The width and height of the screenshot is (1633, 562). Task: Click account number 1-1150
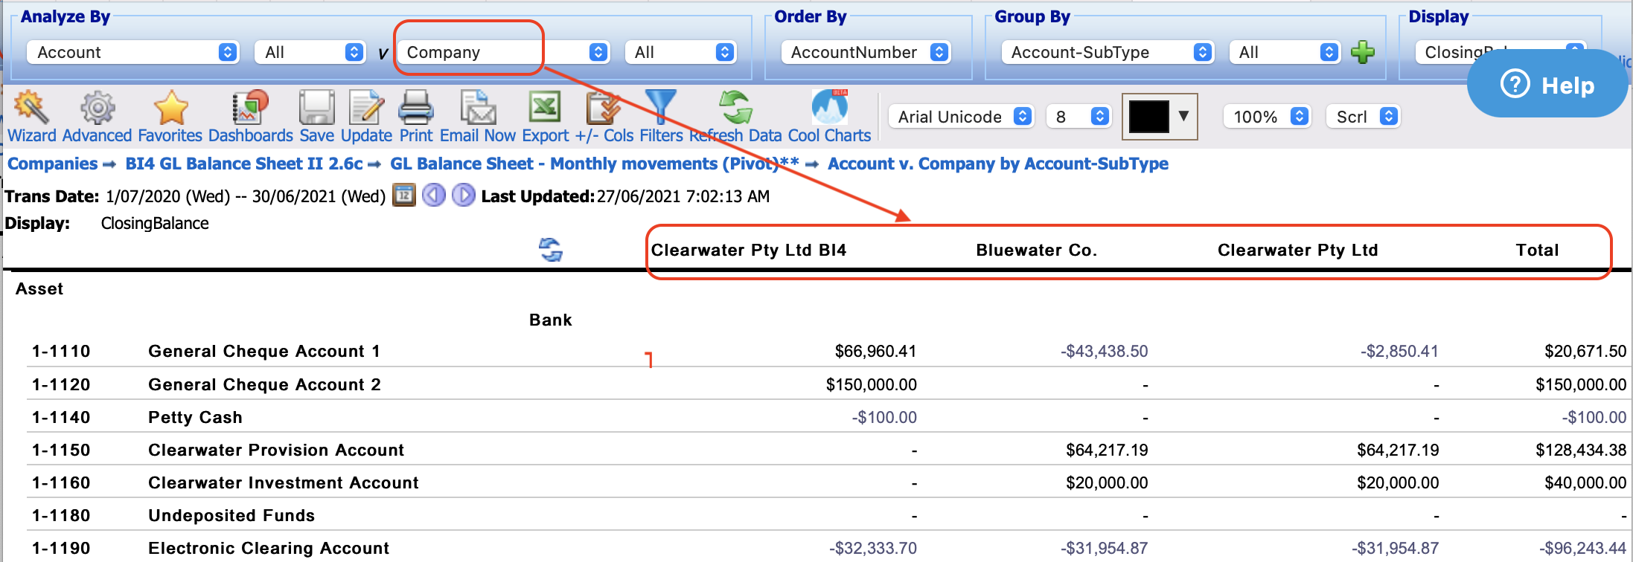click(x=61, y=450)
